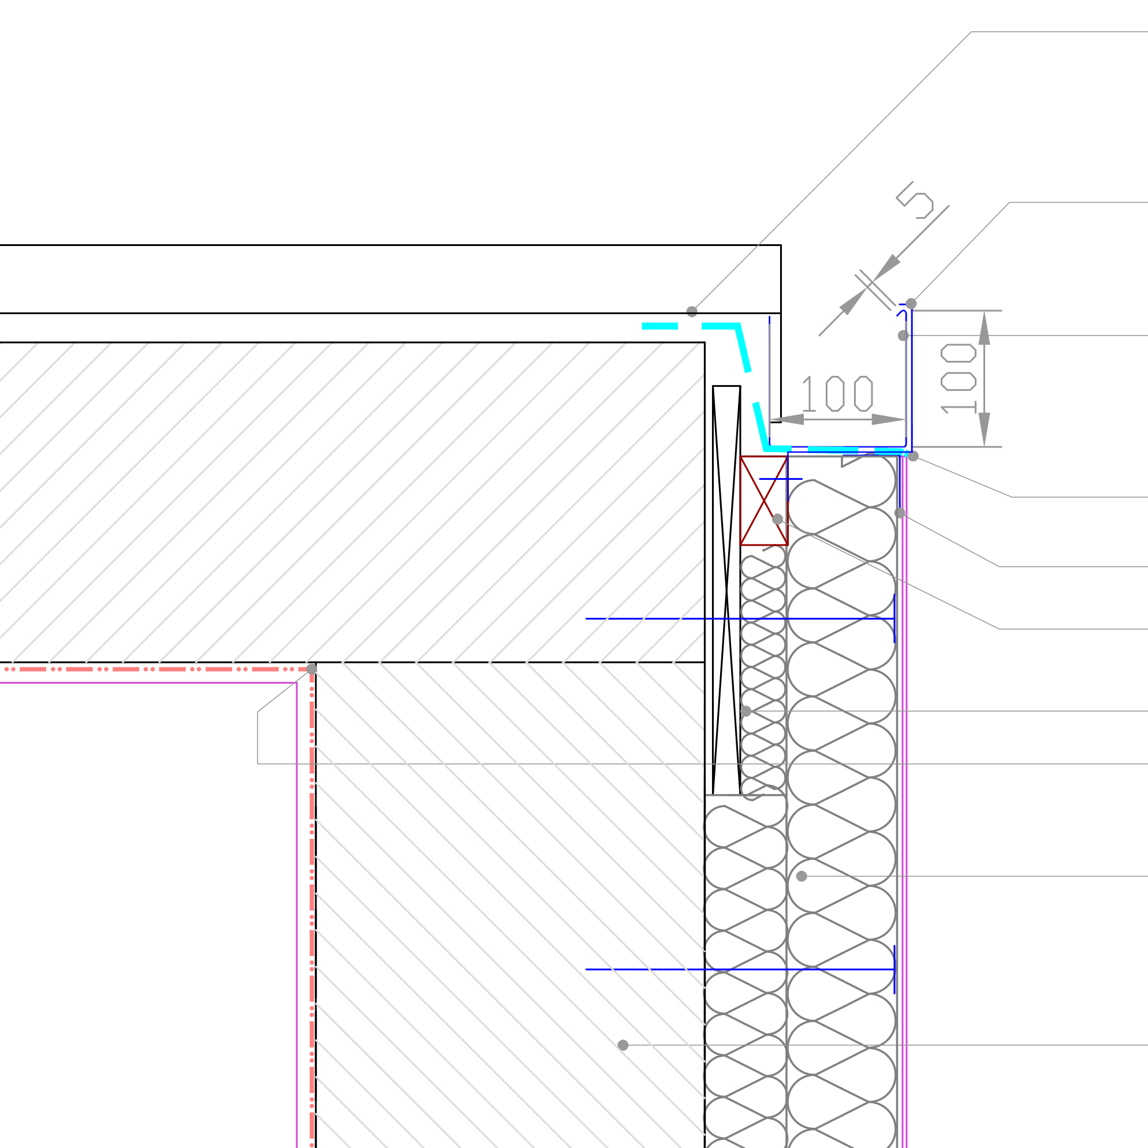Viewport: 1148px width, 1148px height.
Task: Click the leader dot at the blue flashing top
Action: 911,304
